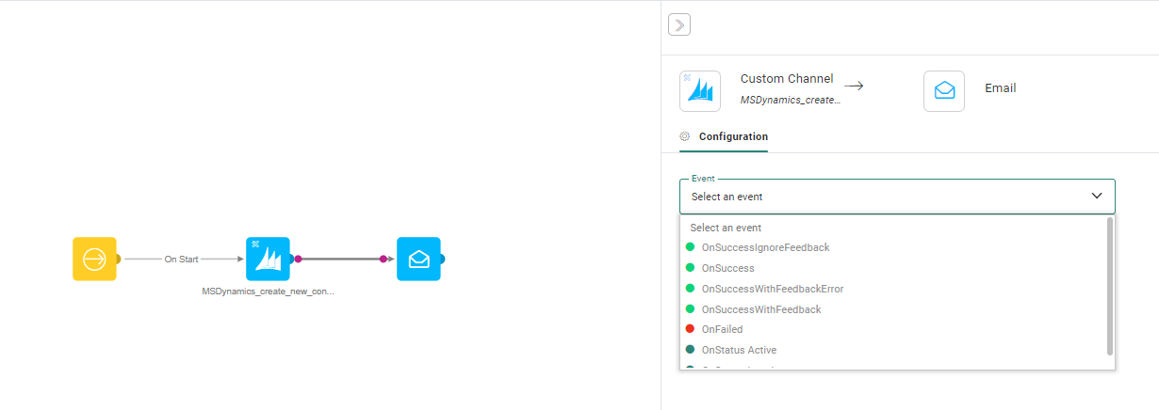1159x410 pixels.
Task: Select the Email node on canvas
Action: 418,259
